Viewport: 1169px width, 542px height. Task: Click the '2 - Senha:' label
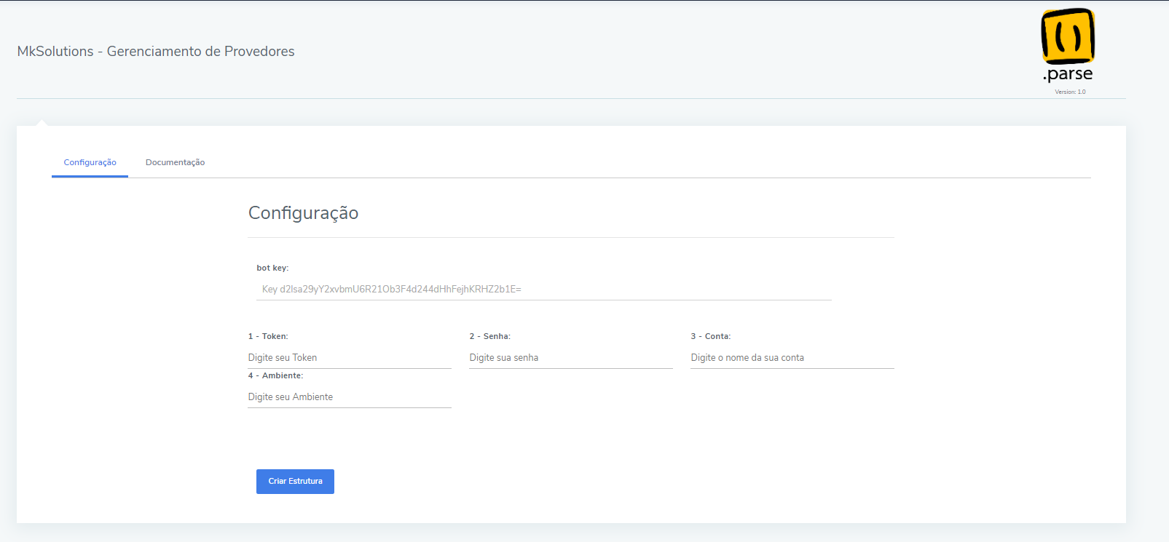[x=489, y=336]
